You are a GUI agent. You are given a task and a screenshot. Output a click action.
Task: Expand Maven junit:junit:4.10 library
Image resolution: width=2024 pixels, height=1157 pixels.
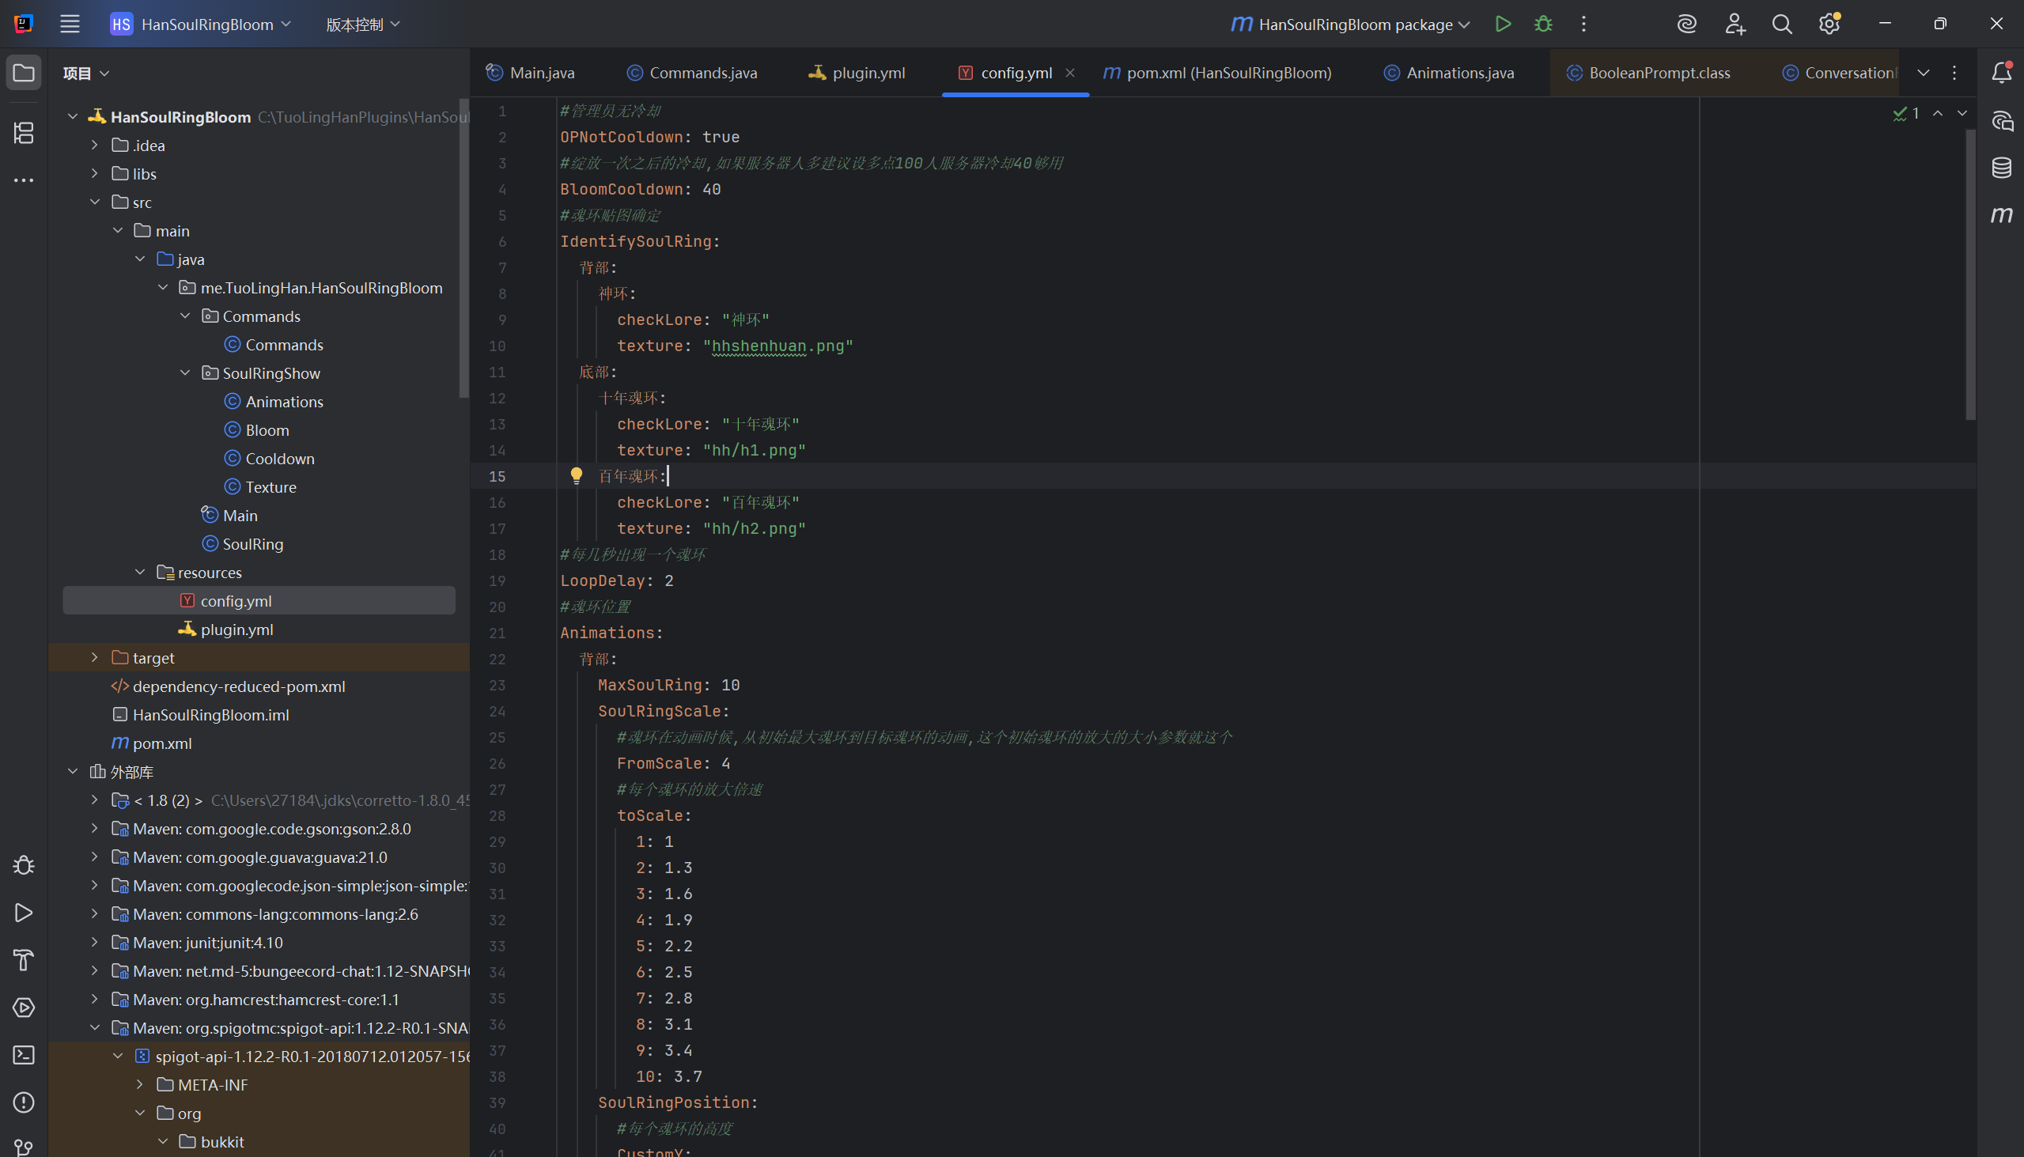tap(95, 943)
